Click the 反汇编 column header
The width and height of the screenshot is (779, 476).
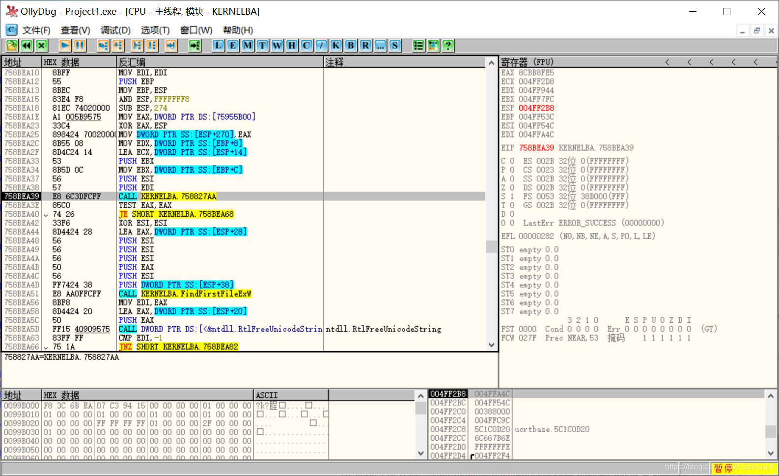(x=220, y=62)
